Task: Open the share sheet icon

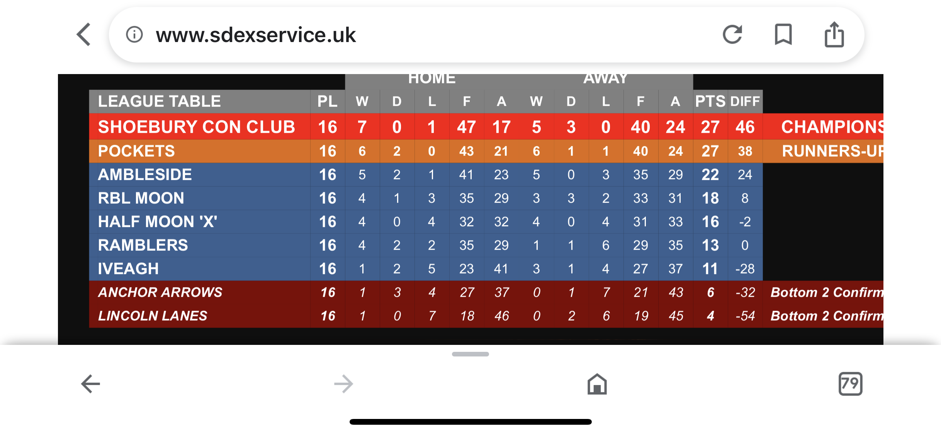Action: (x=834, y=34)
